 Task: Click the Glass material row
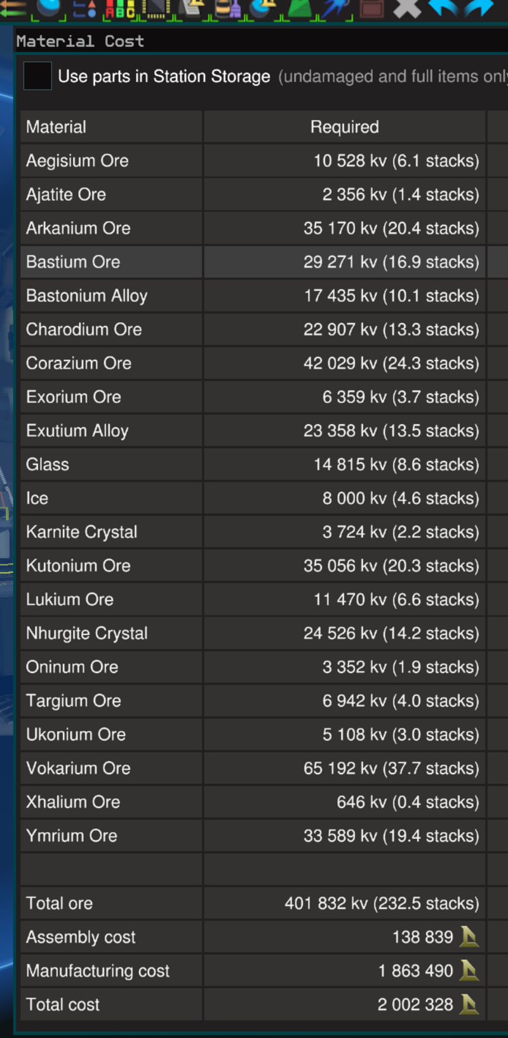(253, 464)
